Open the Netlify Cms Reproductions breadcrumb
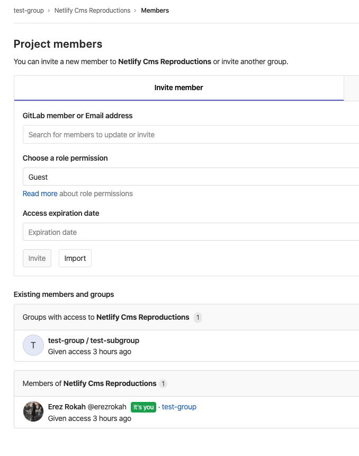The height and width of the screenshot is (456, 359). 92,11
